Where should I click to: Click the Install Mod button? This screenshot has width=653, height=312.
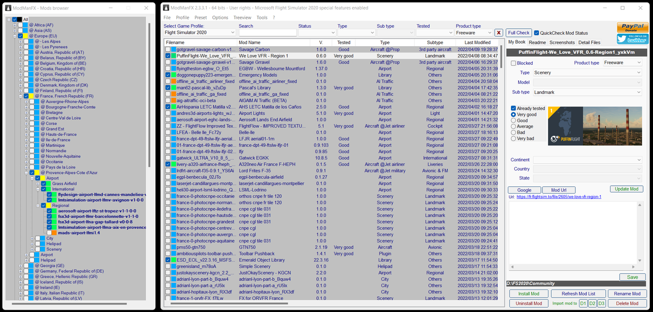coord(528,294)
